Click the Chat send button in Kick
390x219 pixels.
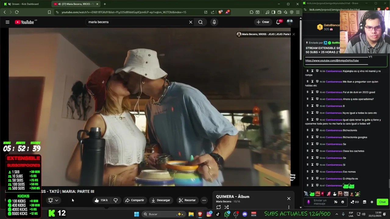coord(382,202)
